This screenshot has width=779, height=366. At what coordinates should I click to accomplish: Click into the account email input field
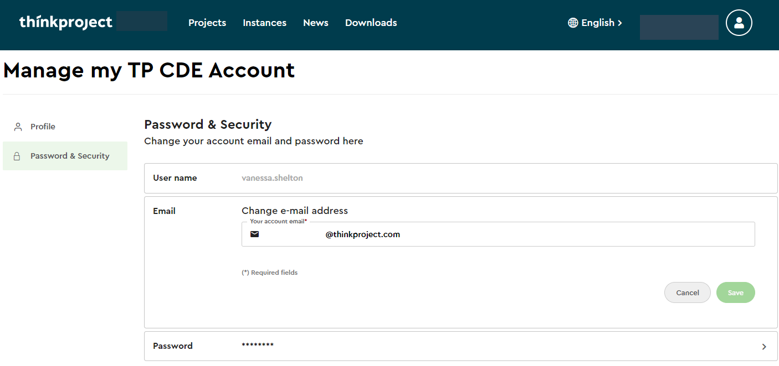coord(499,234)
